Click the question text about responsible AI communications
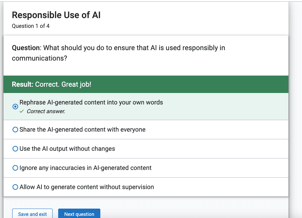Screen dimensions: 302x218 [118, 53]
